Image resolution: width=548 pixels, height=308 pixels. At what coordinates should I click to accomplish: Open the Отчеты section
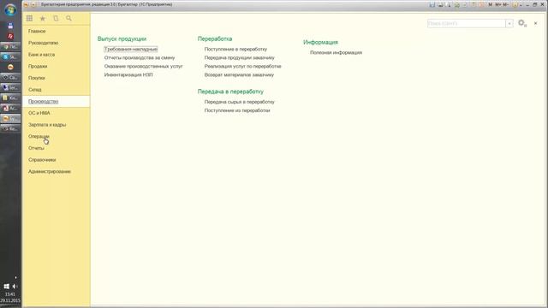point(36,148)
